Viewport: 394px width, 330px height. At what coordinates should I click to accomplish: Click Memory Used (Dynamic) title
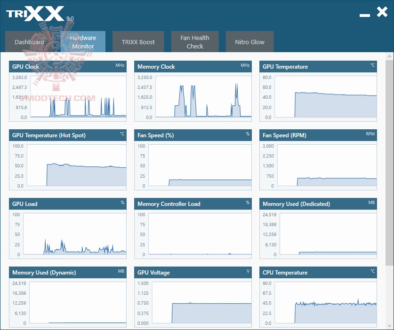[44, 273]
